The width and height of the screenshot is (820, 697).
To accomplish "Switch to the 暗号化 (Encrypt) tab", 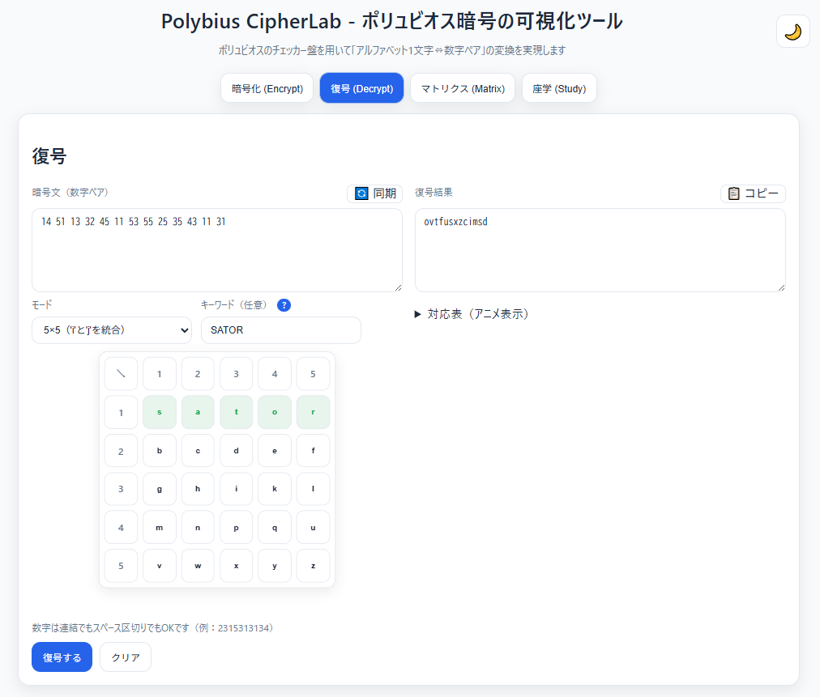I will 267,88.
